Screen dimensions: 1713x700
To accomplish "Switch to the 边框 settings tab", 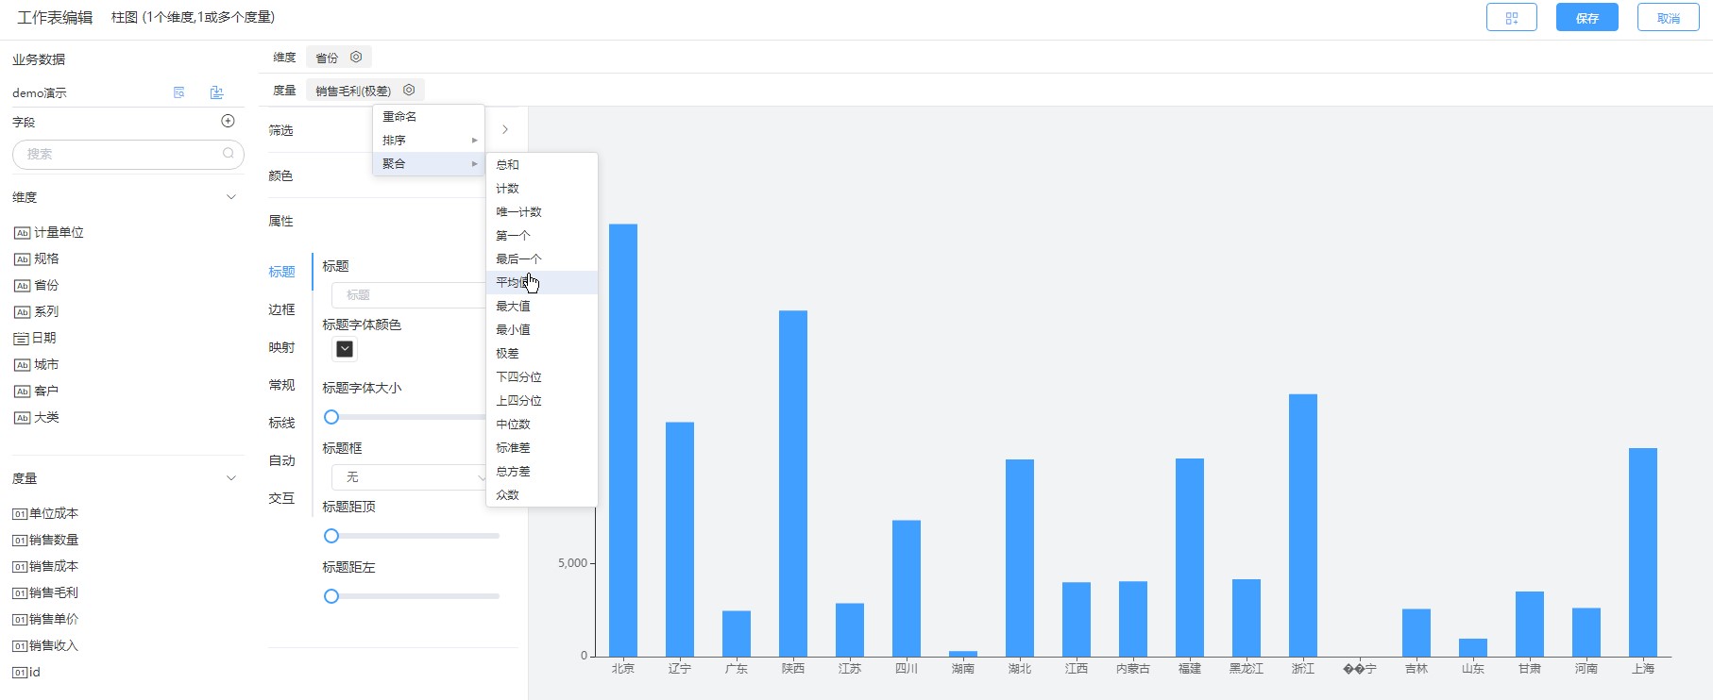I will coord(281,309).
